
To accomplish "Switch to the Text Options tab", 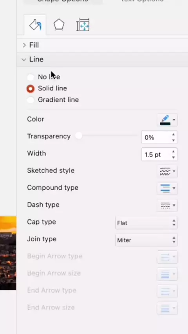I will 142,1.
